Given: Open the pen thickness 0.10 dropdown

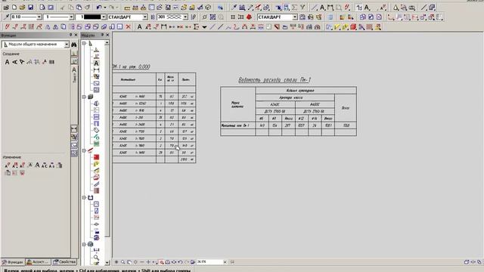Looking at the screenshot, I should coord(39,17).
